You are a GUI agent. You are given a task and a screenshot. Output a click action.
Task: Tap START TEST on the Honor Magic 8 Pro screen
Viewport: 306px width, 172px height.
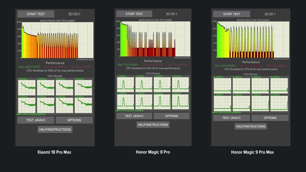tap(134, 14)
